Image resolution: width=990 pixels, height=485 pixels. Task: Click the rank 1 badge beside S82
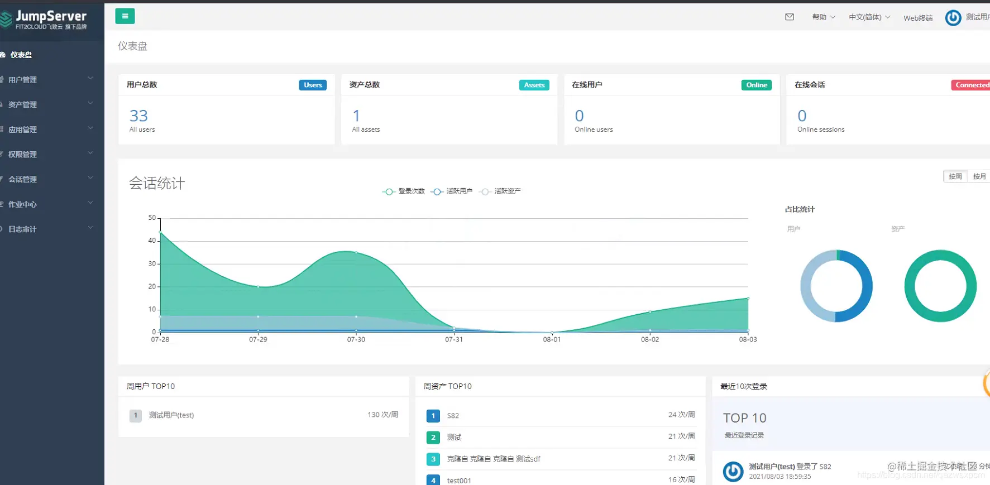(x=433, y=416)
